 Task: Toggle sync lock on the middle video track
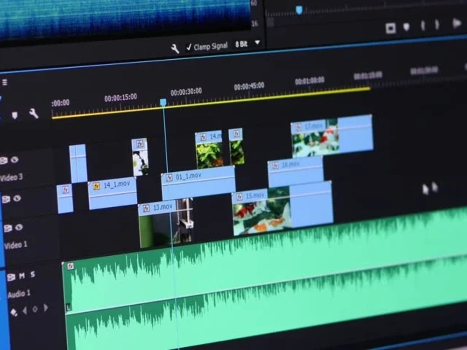(6, 199)
